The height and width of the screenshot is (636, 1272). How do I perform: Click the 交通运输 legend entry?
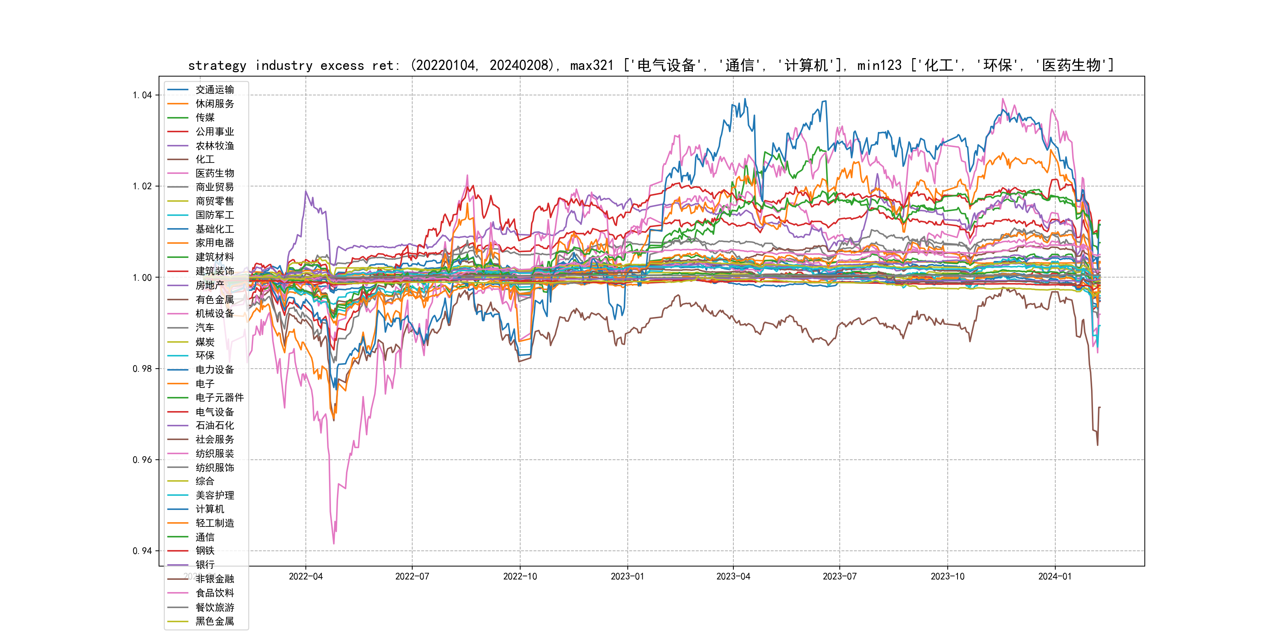[214, 90]
